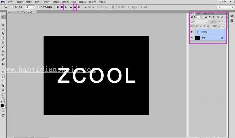The width and height of the screenshot is (235, 138).
Task: Open the Window menu
Action: (x=92, y=2)
